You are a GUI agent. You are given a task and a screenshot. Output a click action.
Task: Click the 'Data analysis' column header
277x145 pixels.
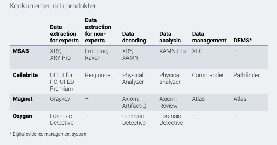[170, 37]
